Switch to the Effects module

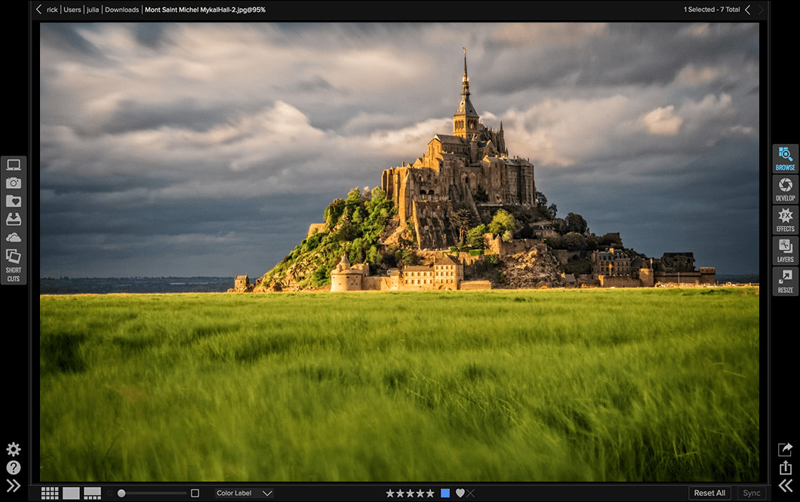(785, 220)
